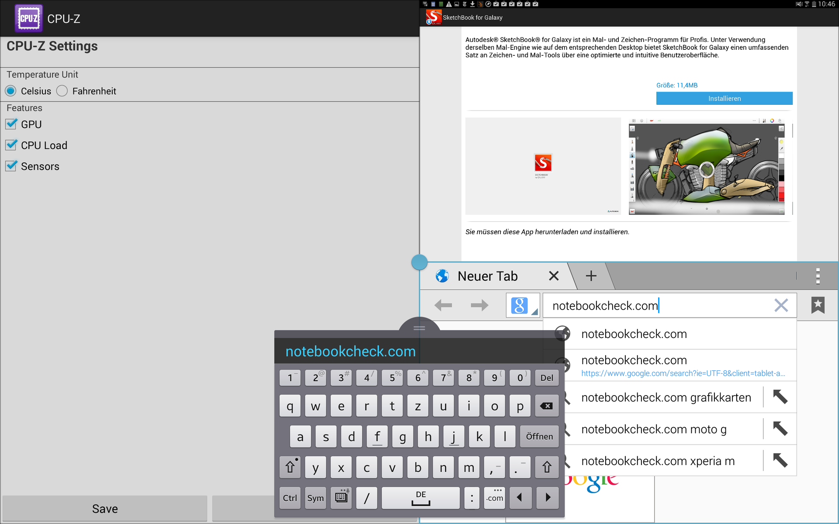This screenshot has width=839, height=524.
Task: Go back in the browser
Action: [x=443, y=305]
